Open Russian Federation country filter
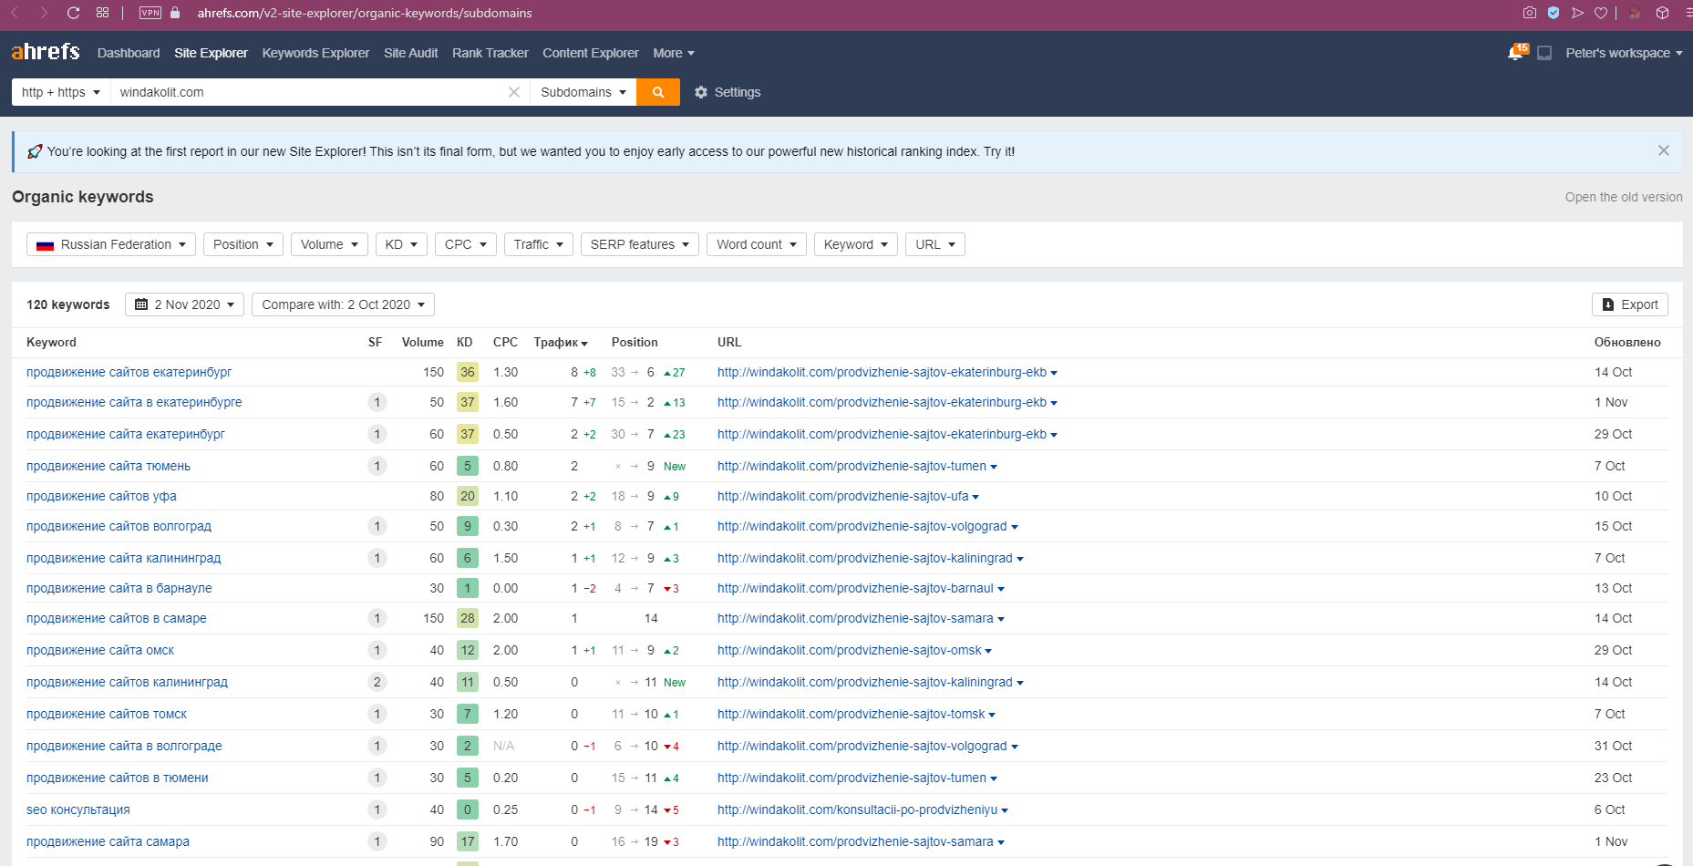 pyautogui.click(x=111, y=244)
